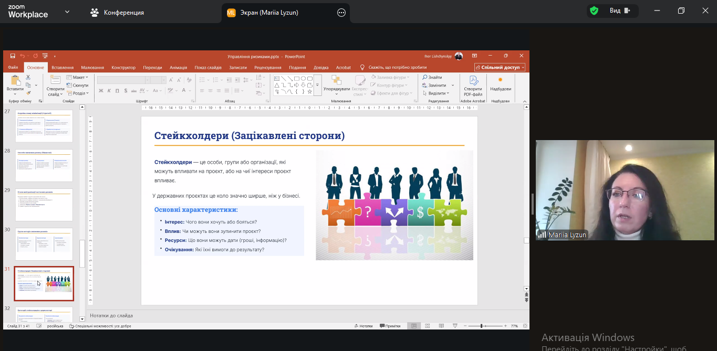
Task: Open the Вставлення ribbon tab
Action: pos(63,68)
